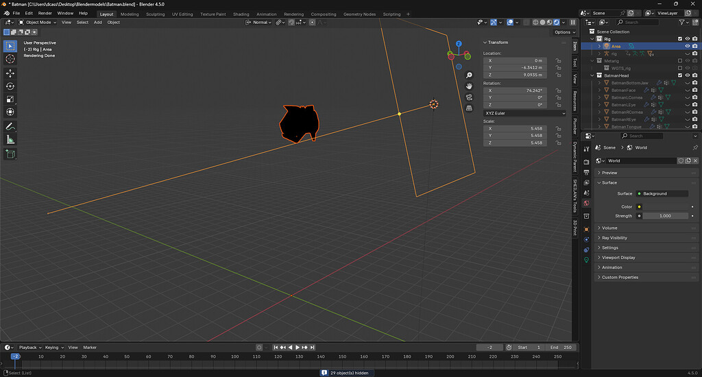This screenshot has width=702, height=377.
Task: Activate the Scale tool
Action: point(10,99)
